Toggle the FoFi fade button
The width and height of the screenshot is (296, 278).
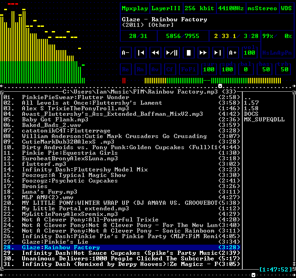[189, 69]
